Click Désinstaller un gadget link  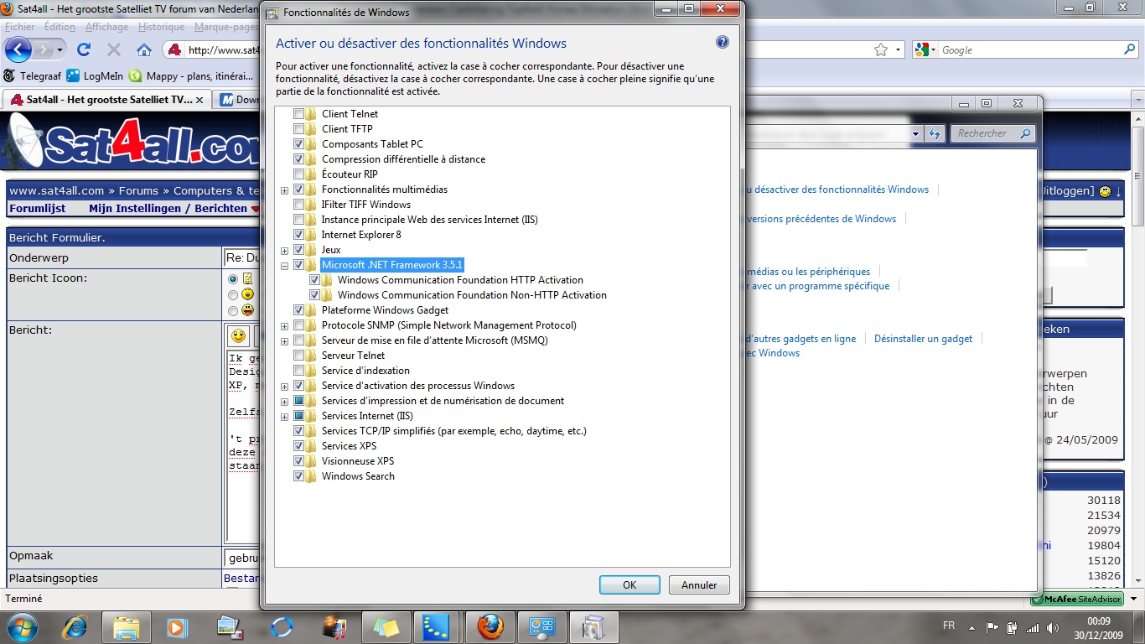(x=923, y=339)
